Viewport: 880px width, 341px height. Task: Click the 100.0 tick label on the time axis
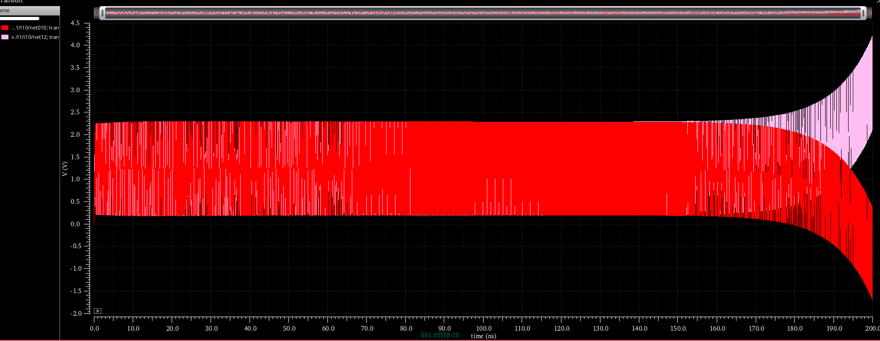click(484, 328)
